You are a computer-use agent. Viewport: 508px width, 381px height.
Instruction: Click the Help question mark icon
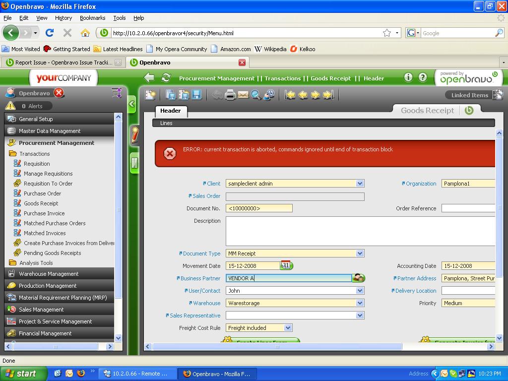[423, 77]
